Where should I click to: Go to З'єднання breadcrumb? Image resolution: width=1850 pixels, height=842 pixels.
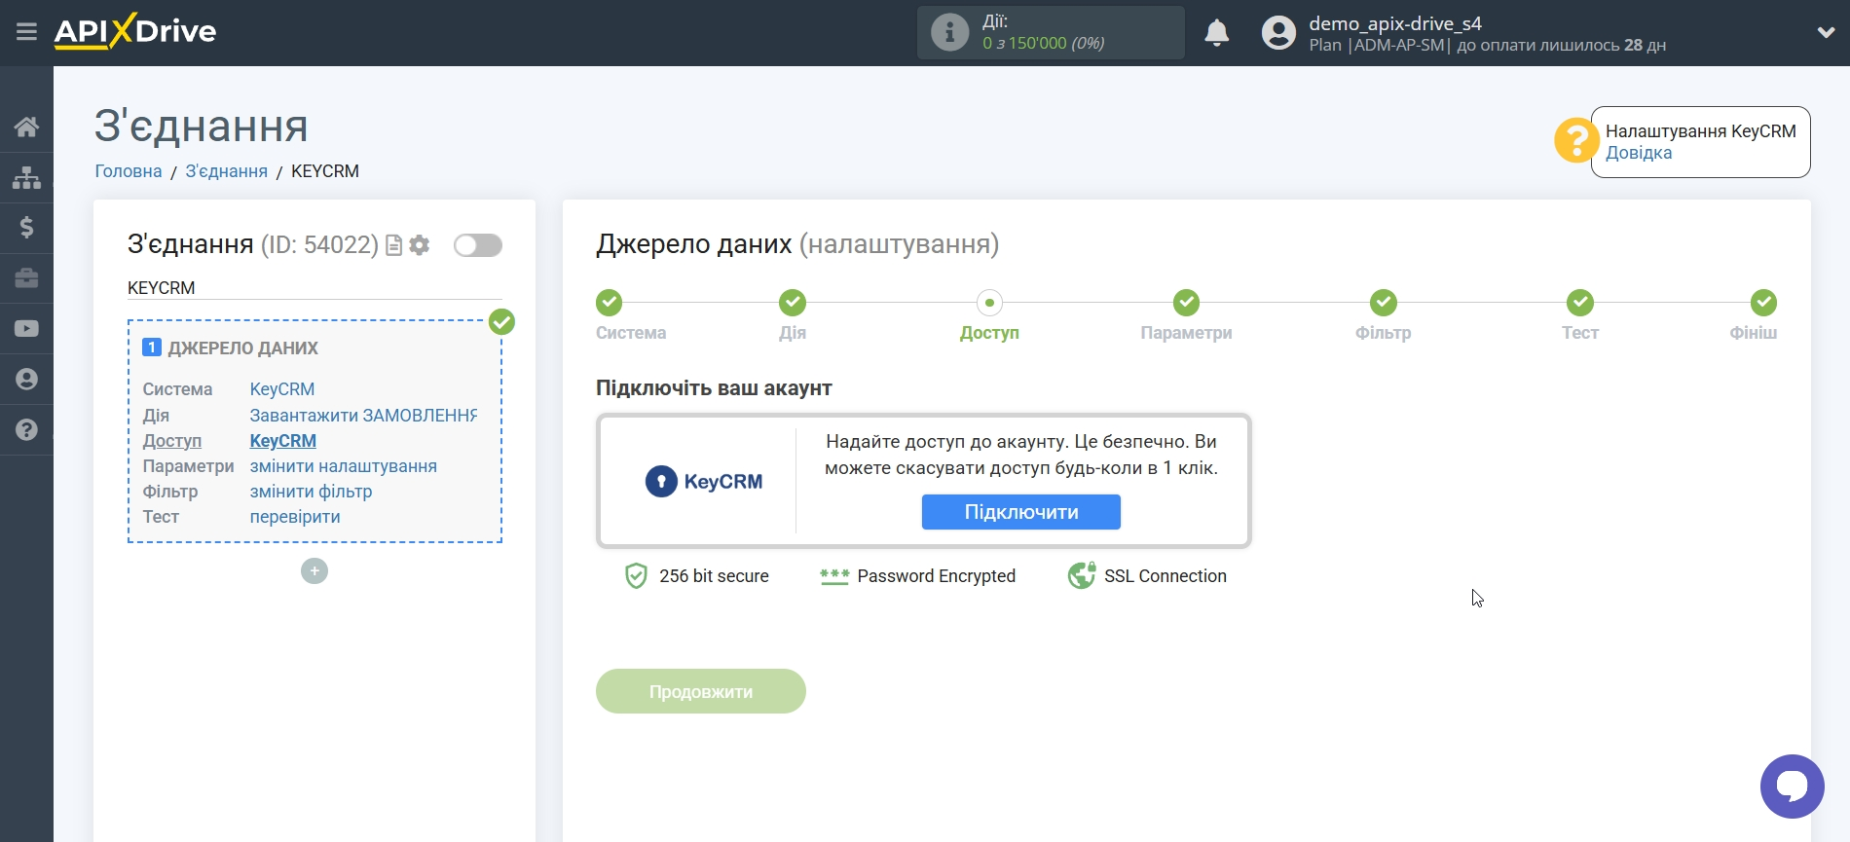226,171
